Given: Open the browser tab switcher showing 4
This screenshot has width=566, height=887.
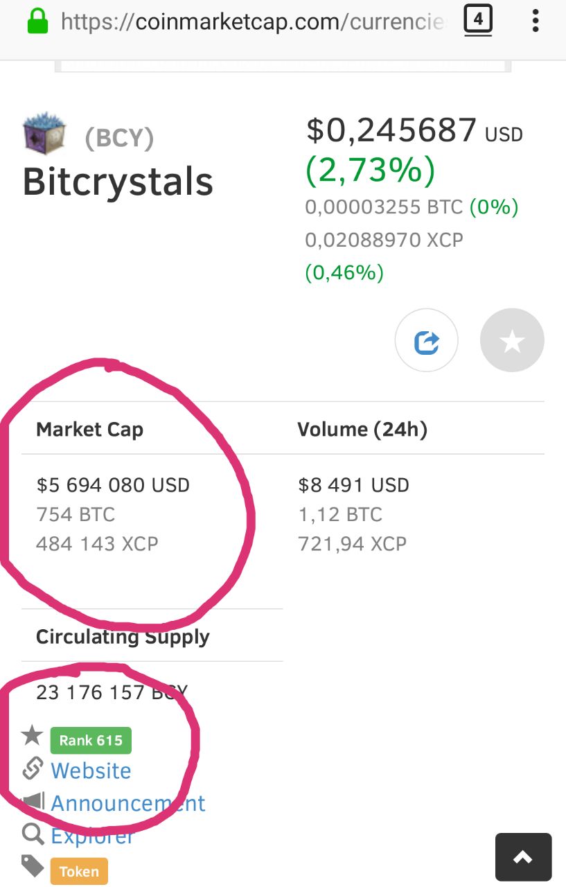Looking at the screenshot, I should [x=477, y=19].
